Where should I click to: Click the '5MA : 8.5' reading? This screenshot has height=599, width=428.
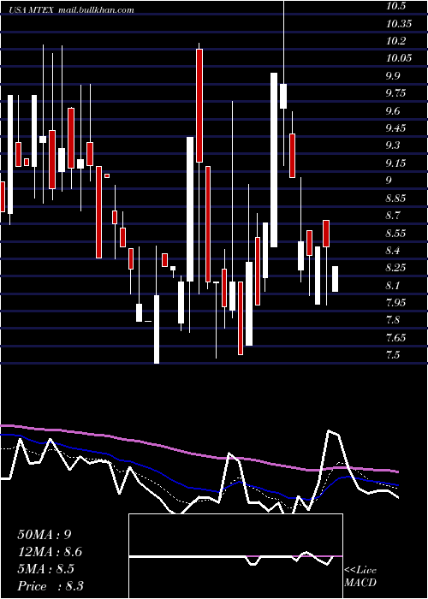click(46, 569)
